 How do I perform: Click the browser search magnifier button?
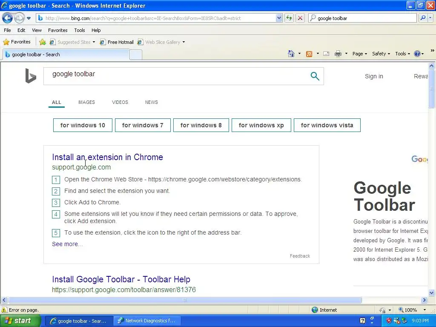423,18
